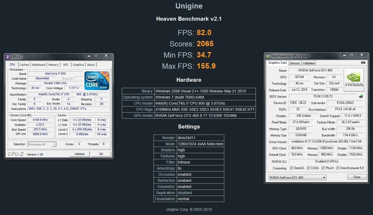
Task: Click the Validate button in CPU-Z
Action: pyautogui.click(x=79, y=154)
